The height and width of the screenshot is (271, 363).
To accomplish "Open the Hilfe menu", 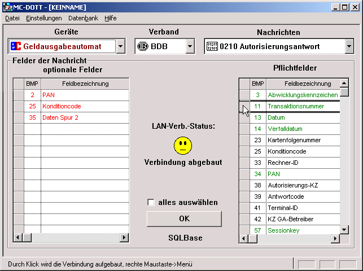I will (x=111, y=18).
